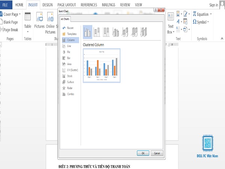Click the Cancel button
This screenshot has width=225, height=169.
157,153
